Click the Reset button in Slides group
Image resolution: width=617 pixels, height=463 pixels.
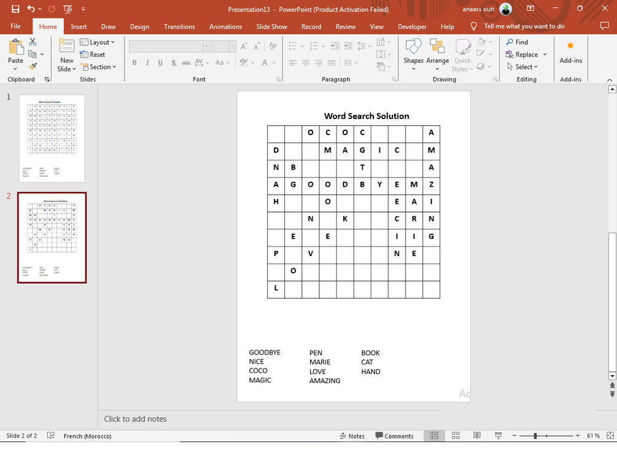93,54
